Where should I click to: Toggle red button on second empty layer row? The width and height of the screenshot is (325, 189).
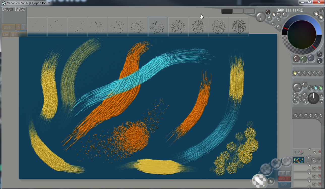(x=320, y=176)
